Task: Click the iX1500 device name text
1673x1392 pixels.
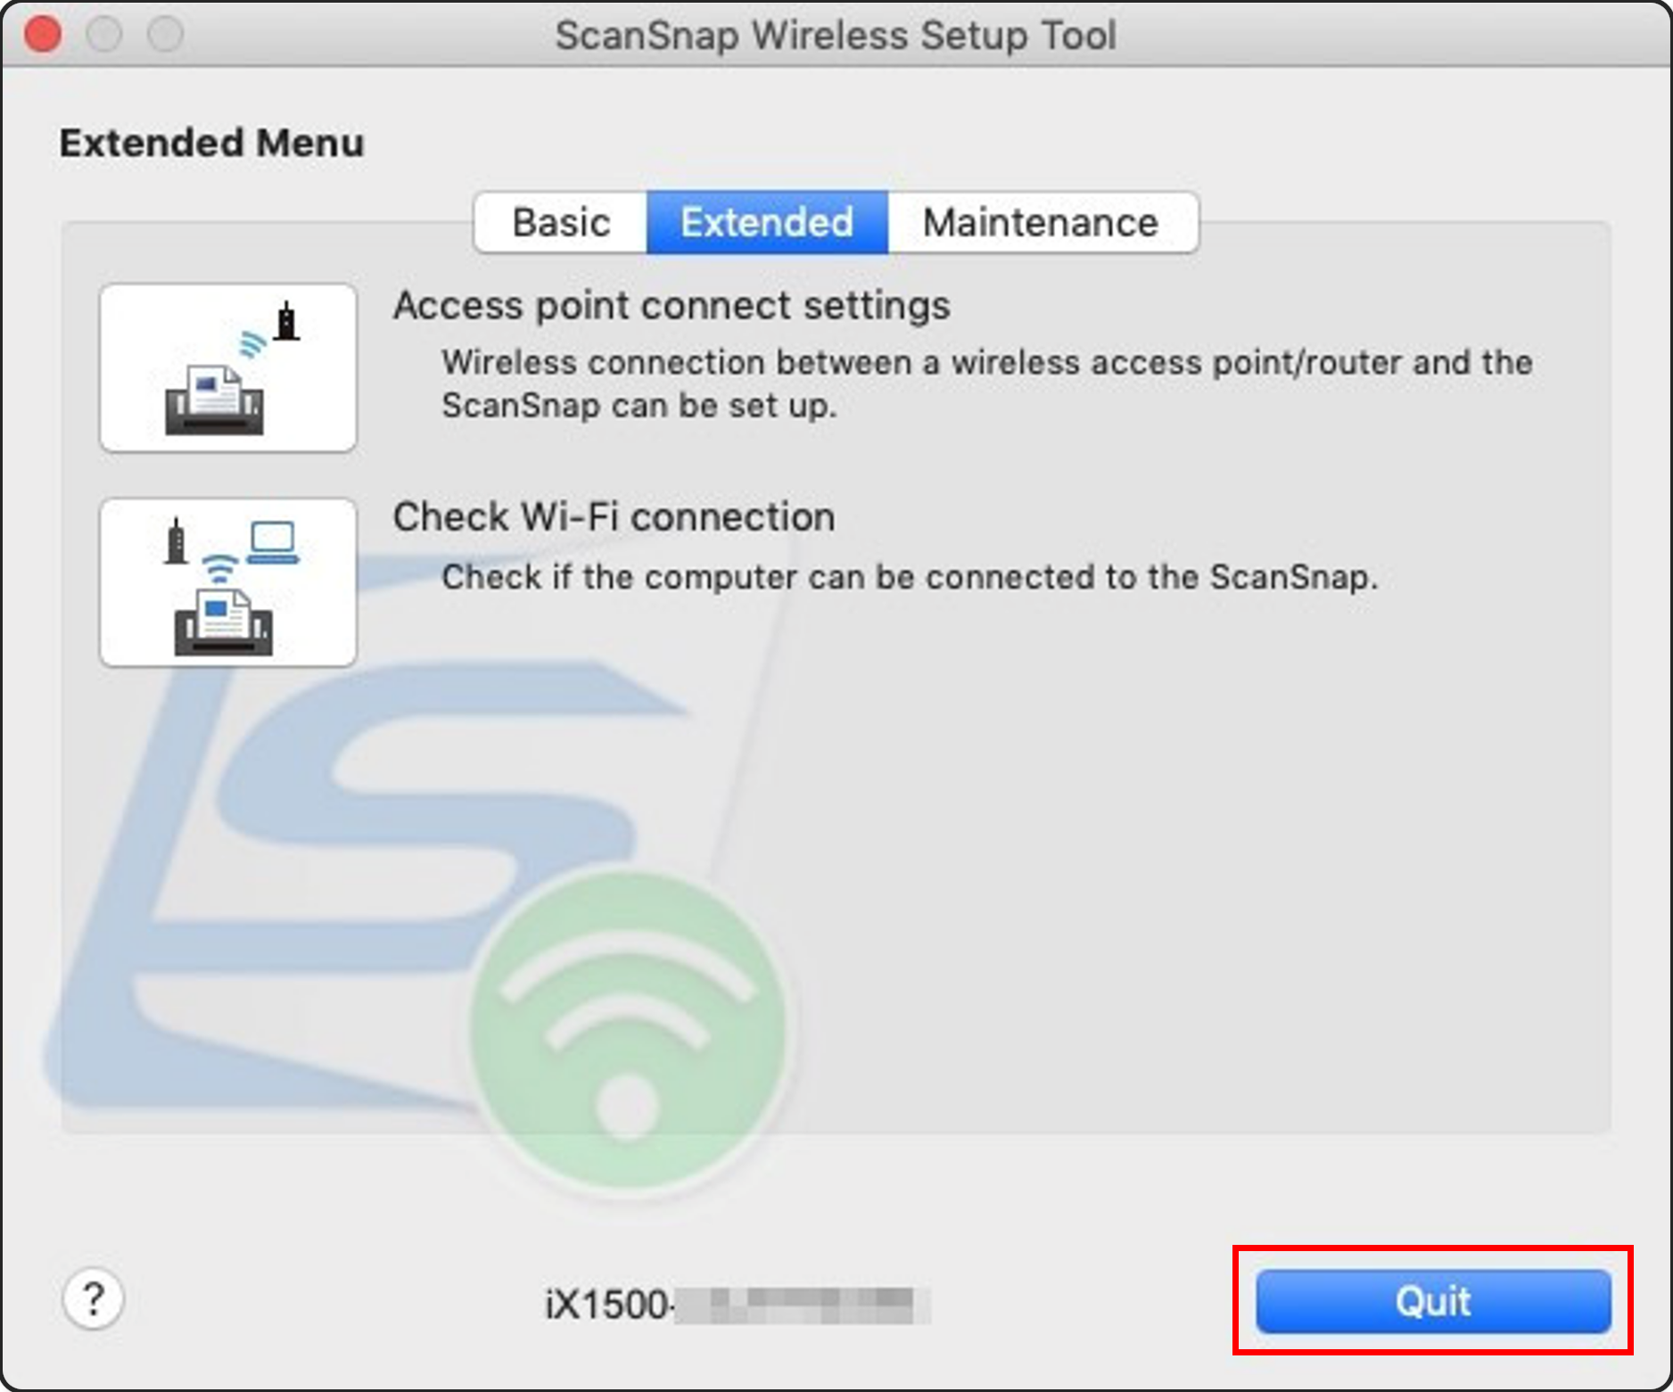Action: (x=738, y=1305)
